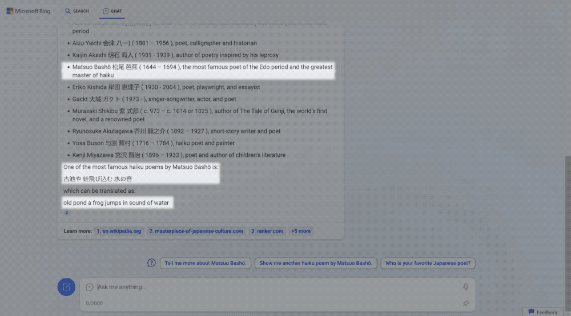Viewport: 571px width, 316px height.
Task: Click the page vertical scrollbar
Action: click(x=568, y=228)
